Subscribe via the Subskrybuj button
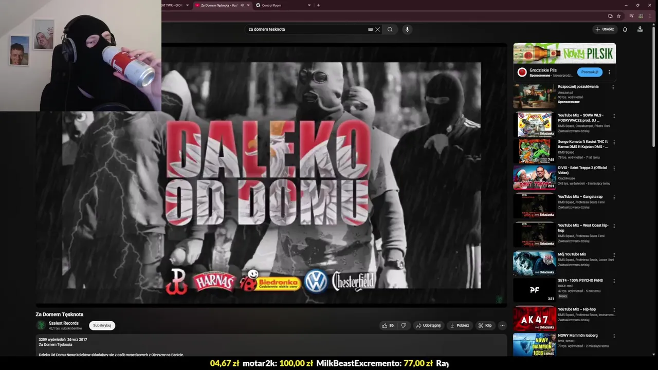658x370 pixels. pos(102,325)
